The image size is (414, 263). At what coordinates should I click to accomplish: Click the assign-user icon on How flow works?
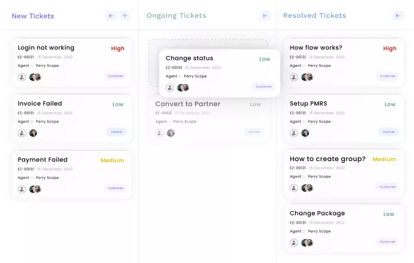pyautogui.click(x=293, y=78)
